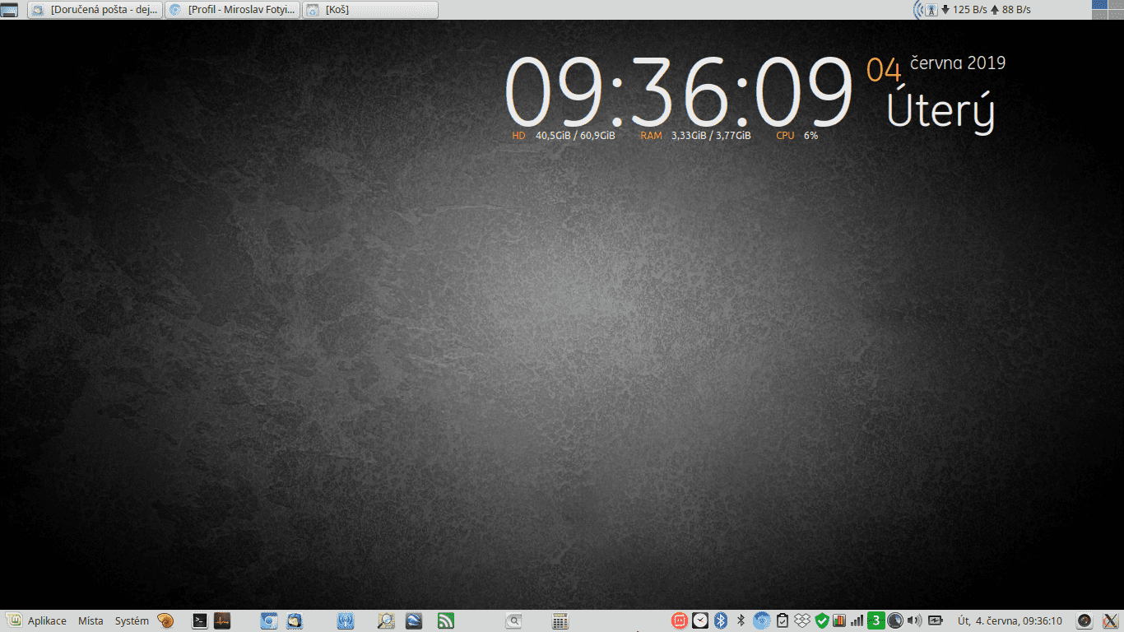Open the clipboard manager tray icon

point(783,620)
